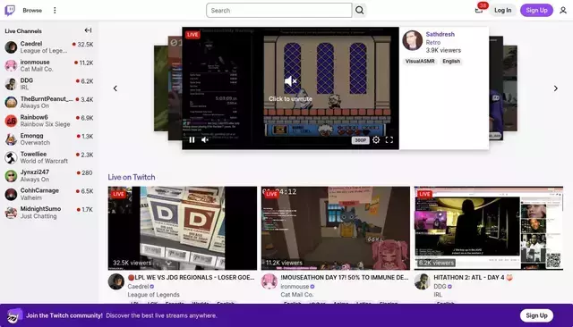Open CohhCarnage's avatar in sidebar

(11, 194)
